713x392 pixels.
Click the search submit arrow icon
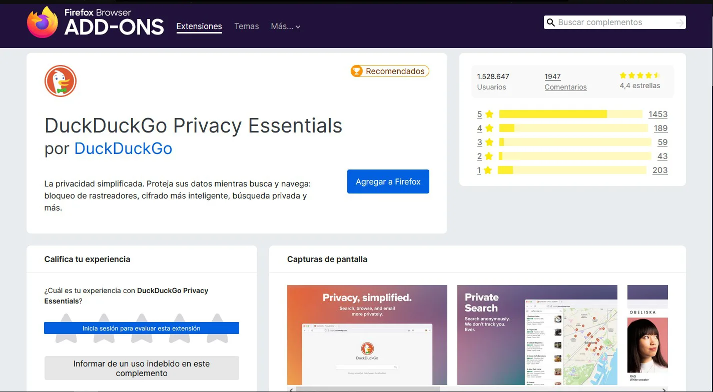point(679,22)
